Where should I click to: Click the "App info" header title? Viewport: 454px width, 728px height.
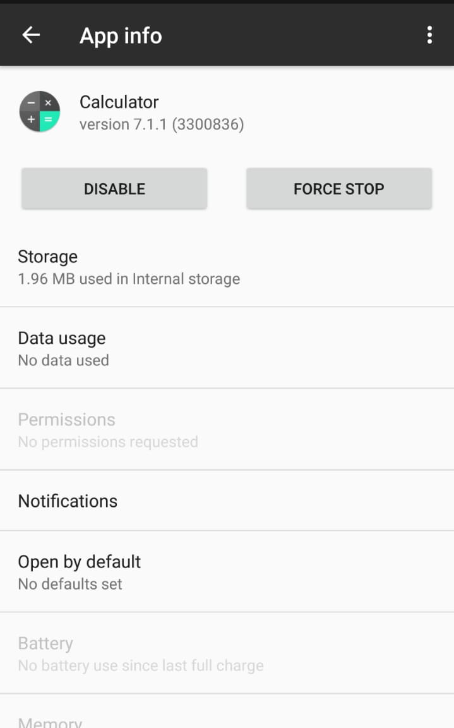tap(121, 36)
